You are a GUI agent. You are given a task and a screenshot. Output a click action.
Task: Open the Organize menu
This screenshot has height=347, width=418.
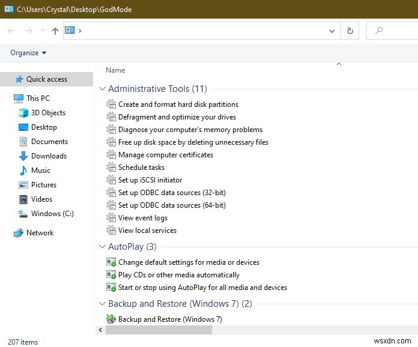click(28, 53)
